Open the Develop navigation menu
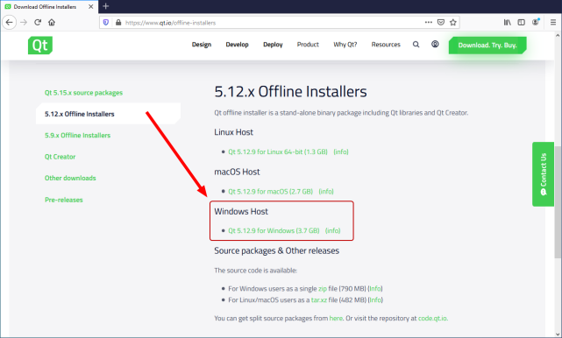The width and height of the screenshot is (562, 338). (237, 45)
